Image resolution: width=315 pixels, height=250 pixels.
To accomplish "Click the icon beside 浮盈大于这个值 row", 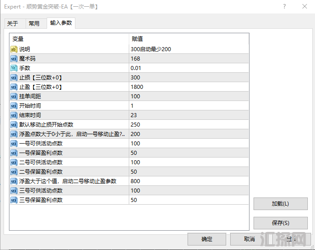I will (x=14, y=181).
